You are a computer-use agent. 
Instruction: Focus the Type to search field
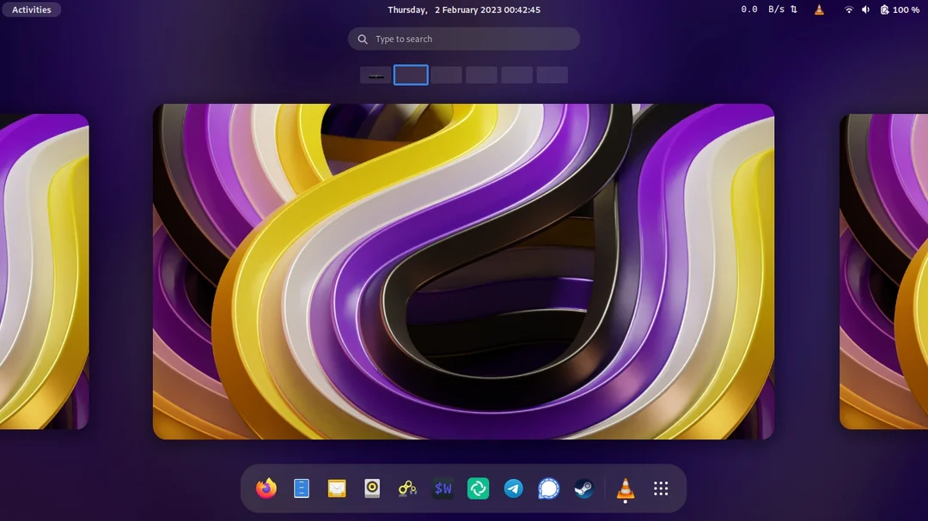tap(464, 39)
